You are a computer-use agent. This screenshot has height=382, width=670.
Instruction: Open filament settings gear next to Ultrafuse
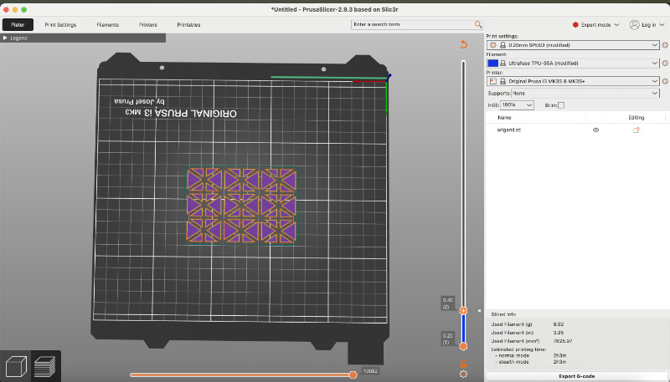tap(664, 63)
